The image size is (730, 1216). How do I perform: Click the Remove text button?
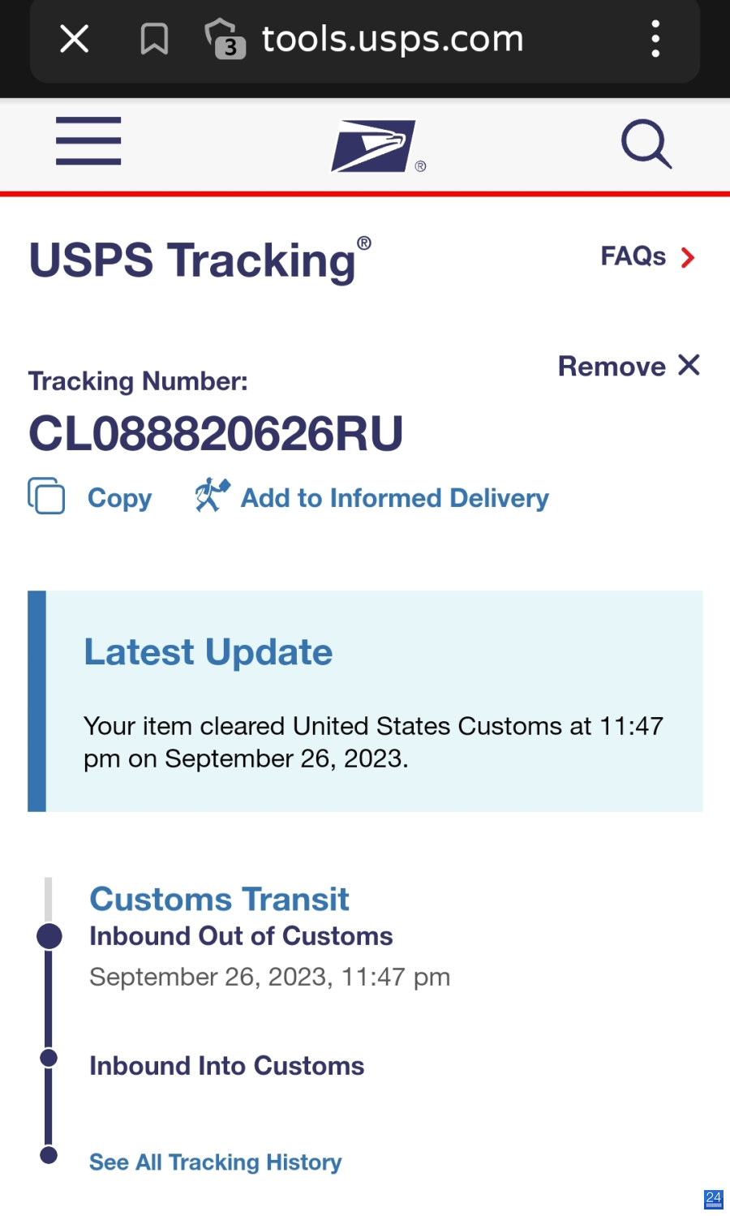(612, 366)
